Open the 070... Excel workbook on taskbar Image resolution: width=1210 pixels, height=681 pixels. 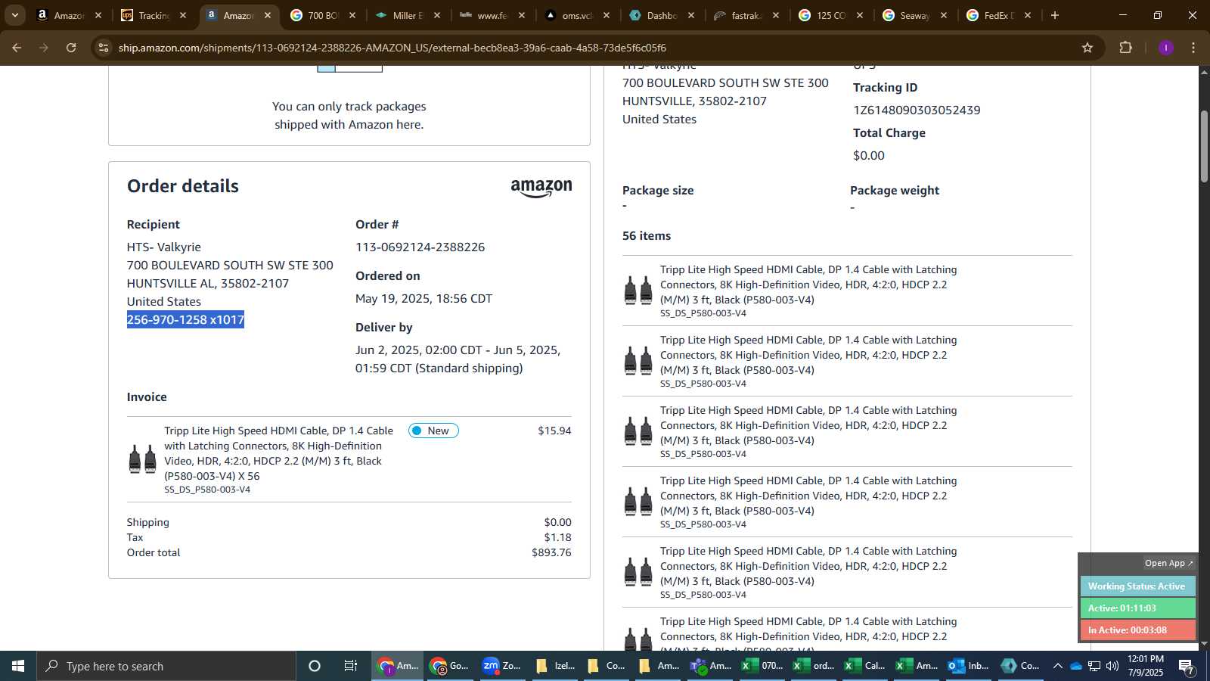click(762, 666)
